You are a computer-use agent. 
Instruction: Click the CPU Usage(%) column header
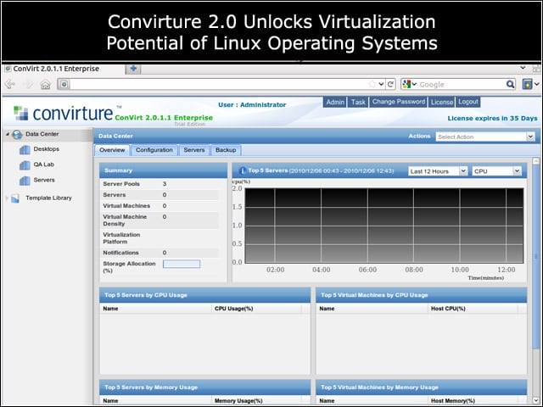256,309
